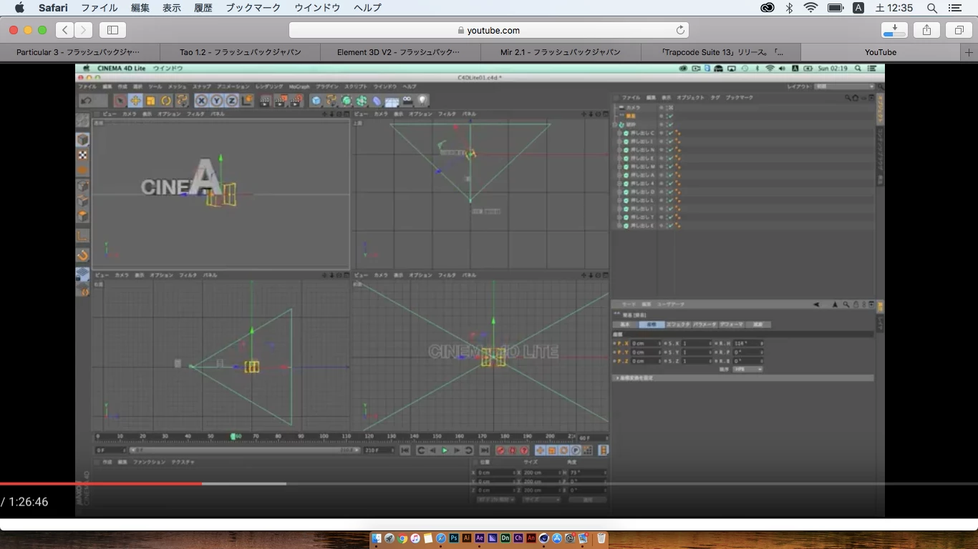Click the Snap magnet icon
The height and width of the screenshot is (549, 978).
coord(83,255)
